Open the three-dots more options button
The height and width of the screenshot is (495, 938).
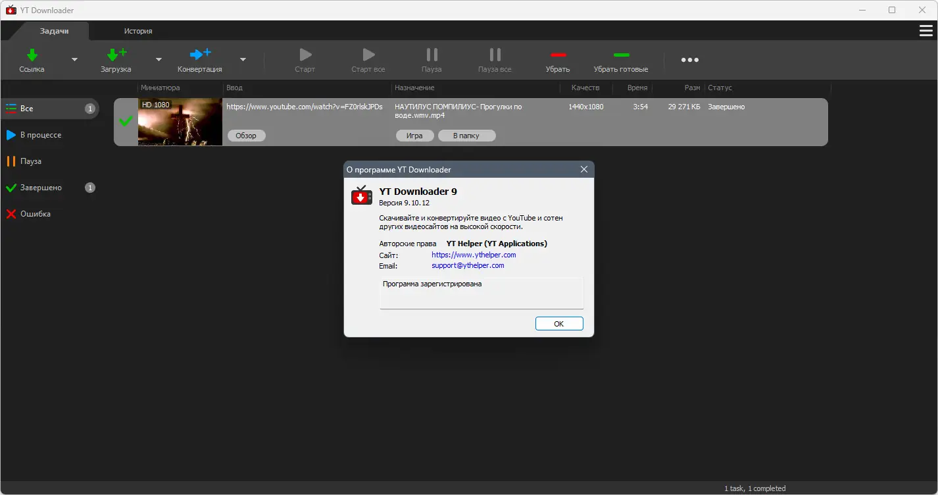click(x=690, y=60)
